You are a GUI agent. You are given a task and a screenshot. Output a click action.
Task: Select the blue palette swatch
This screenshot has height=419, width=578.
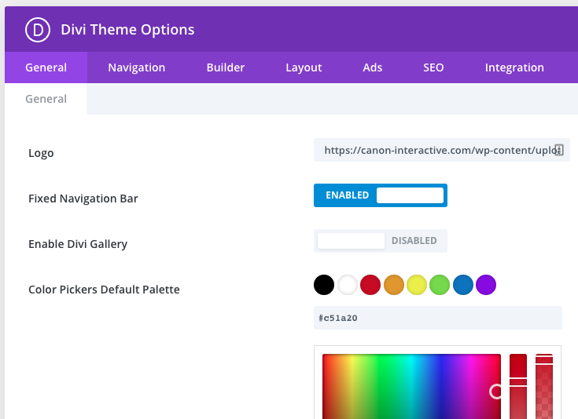click(x=463, y=285)
